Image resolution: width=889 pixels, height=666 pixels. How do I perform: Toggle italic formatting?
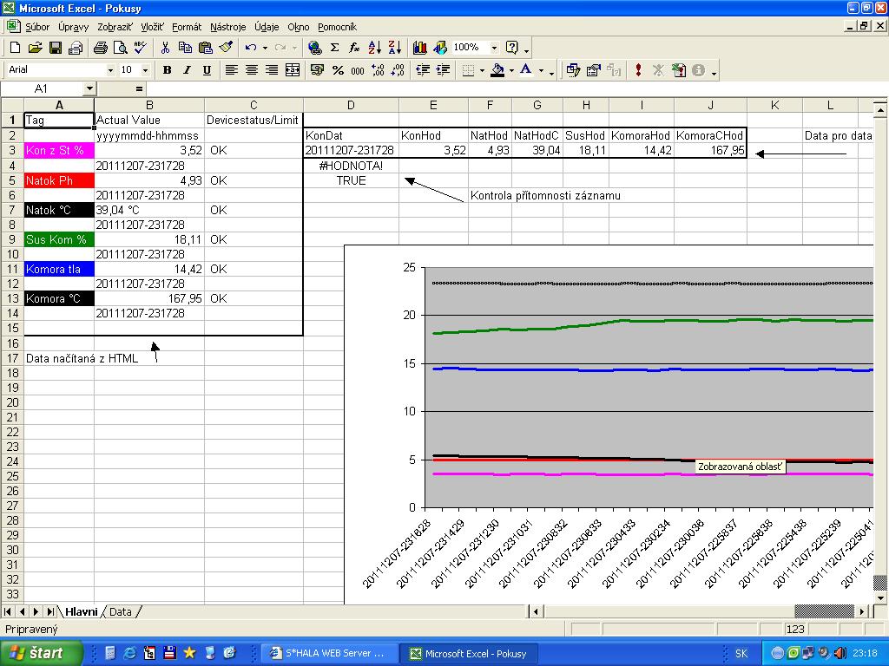click(187, 70)
